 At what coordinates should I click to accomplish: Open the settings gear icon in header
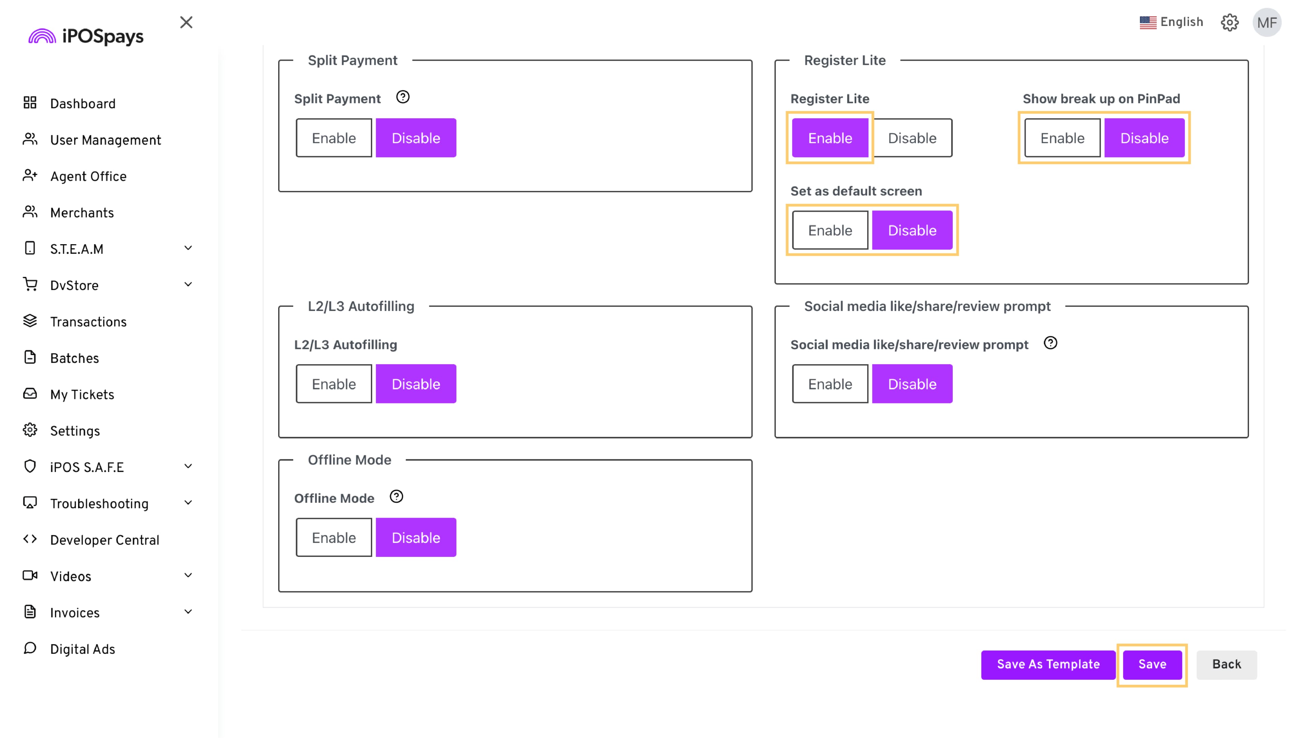coord(1229,23)
